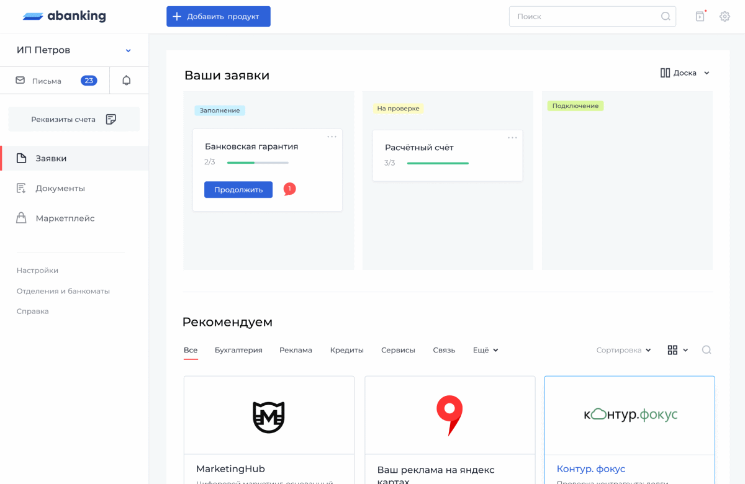This screenshot has width=745, height=484.
Task: Expand the ИП Петров account dropdown
Action: coord(129,50)
